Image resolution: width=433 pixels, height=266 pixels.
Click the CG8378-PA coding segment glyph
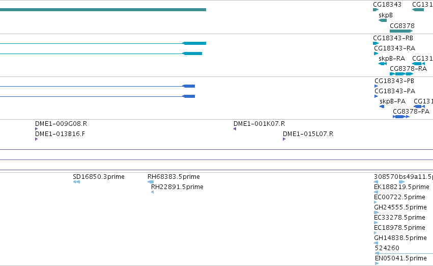pos(401,117)
